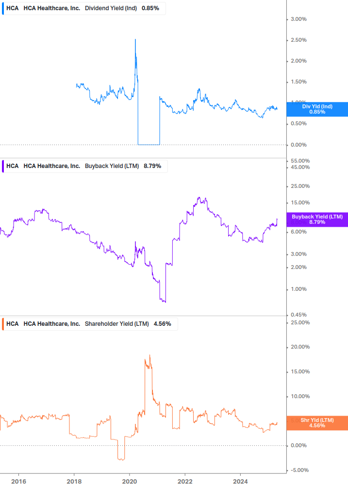
Task: Click the 0.50% tick on dividend yield axis
Action: click(x=298, y=123)
